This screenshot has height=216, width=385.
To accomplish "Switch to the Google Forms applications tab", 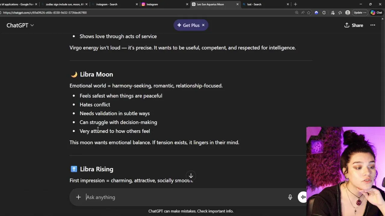I will pyautogui.click(x=17, y=4).
